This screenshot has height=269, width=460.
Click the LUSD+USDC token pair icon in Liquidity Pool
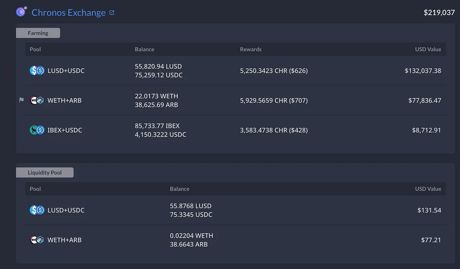pos(37,210)
